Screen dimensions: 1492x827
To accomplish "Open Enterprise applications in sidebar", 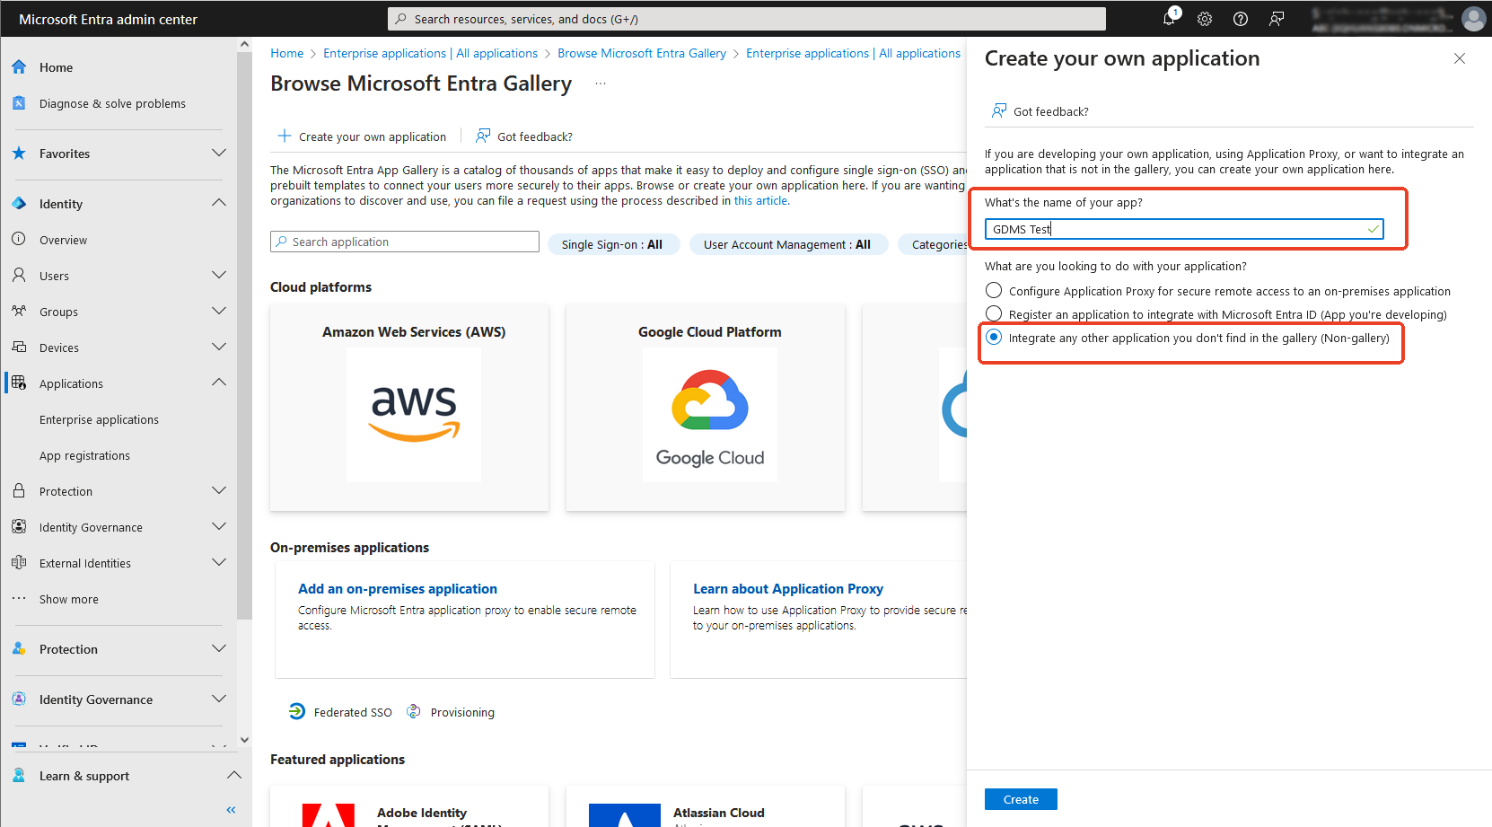I will point(99,419).
